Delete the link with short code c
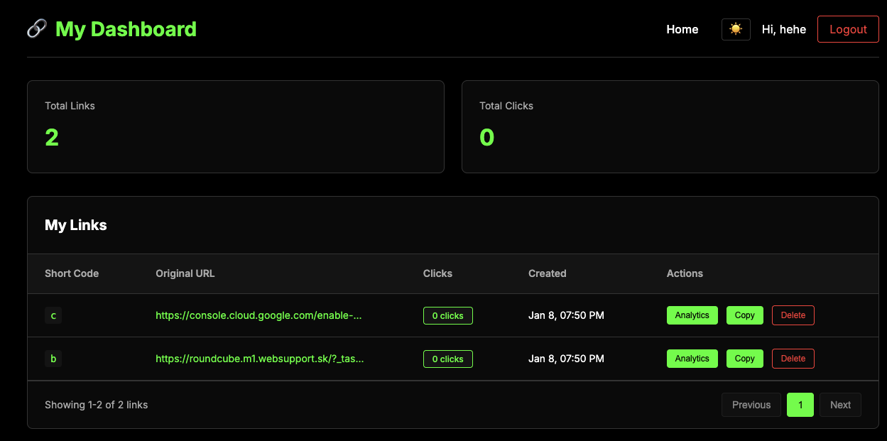This screenshot has width=887, height=441. (x=793, y=315)
